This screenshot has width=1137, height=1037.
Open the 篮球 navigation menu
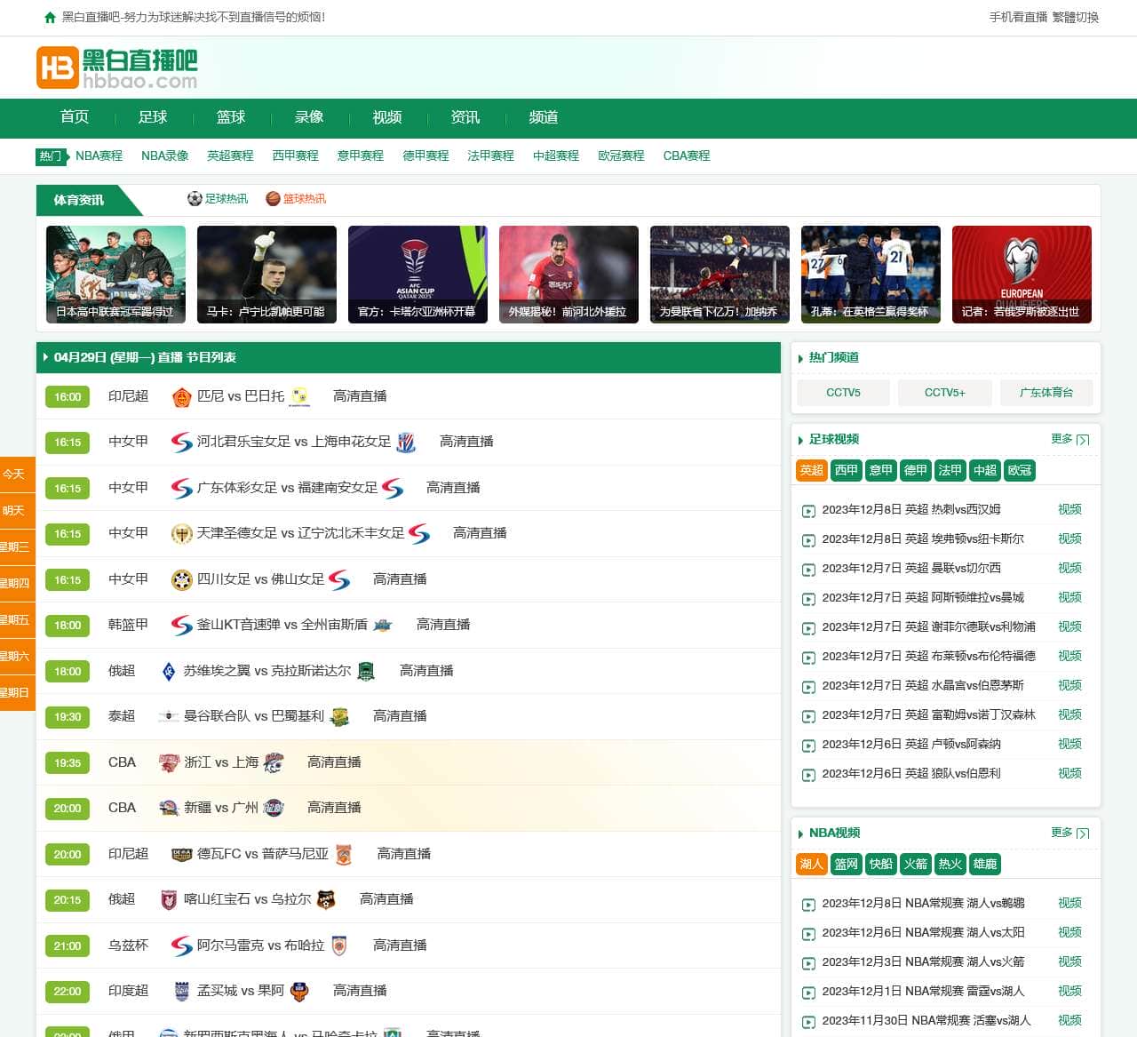(231, 117)
